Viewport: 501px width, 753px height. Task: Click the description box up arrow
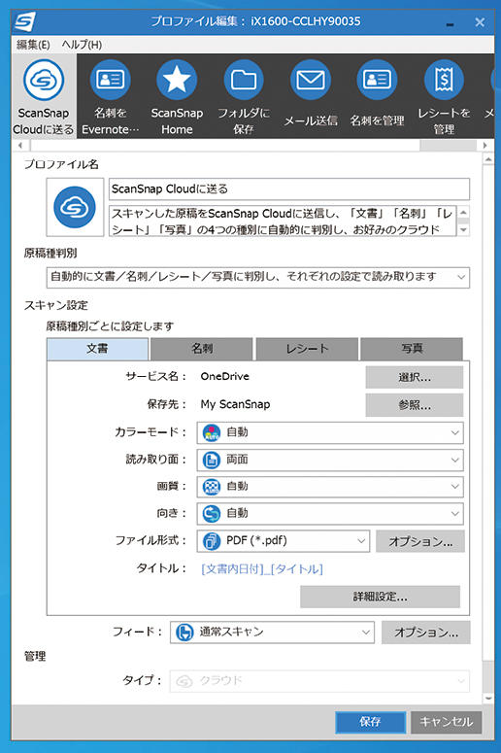(x=463, y=212)
